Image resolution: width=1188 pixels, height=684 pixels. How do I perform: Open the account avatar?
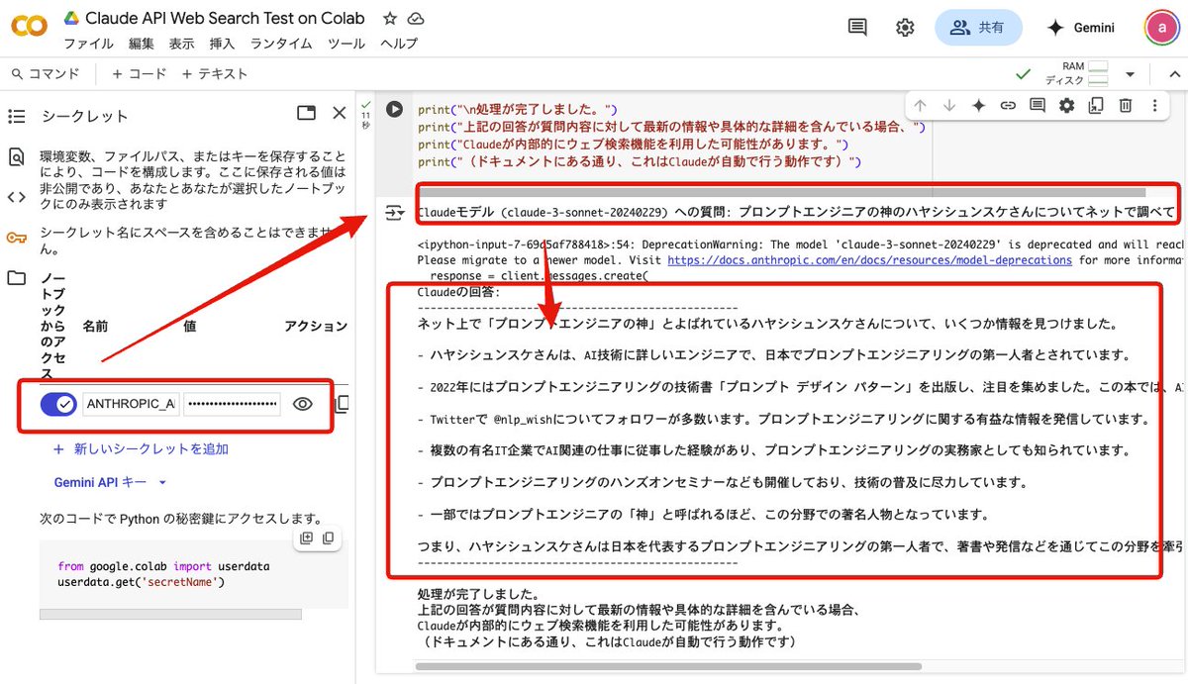pos(1161,28)
